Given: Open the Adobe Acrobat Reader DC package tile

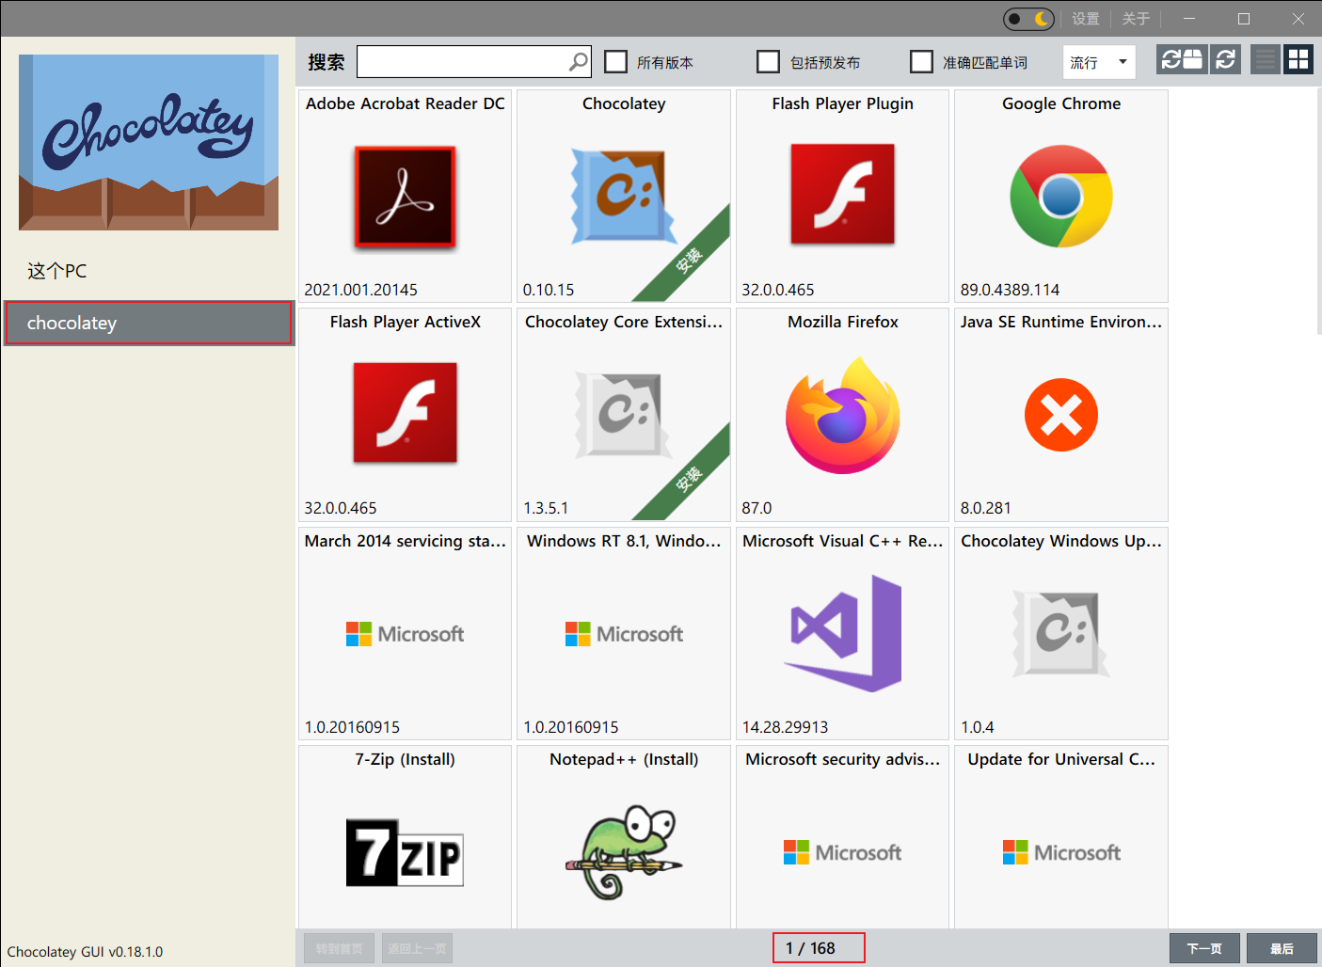Looking at the screenshot, I should [x=405, y=196].
